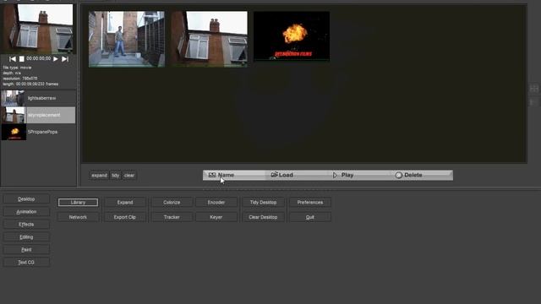Click the Play triangle icon in toolbar
The height and width of the screenshot is (304, 541).
coord(335,175)
